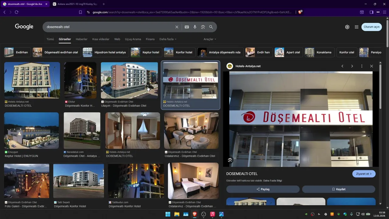Switch to the Haberler tab
Screen dimensions: 389x219
81,39
